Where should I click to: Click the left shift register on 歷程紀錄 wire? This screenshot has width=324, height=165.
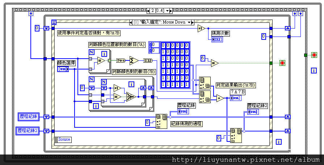pyautogui.click(x=46, y=117)
